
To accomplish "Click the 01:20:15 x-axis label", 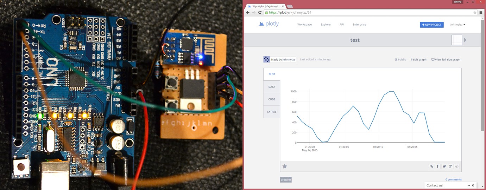I will click(x=412, y=147).
